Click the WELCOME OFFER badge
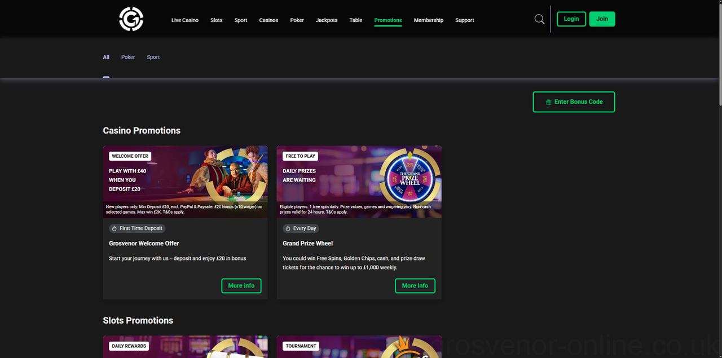The image size is (722, 358). pyautogui.click(x=130, y=156)
